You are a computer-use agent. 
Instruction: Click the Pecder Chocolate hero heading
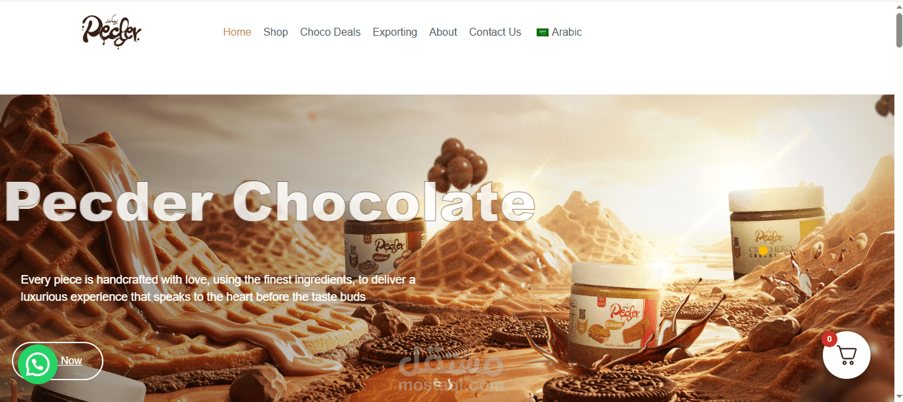(x=270, y=202)
